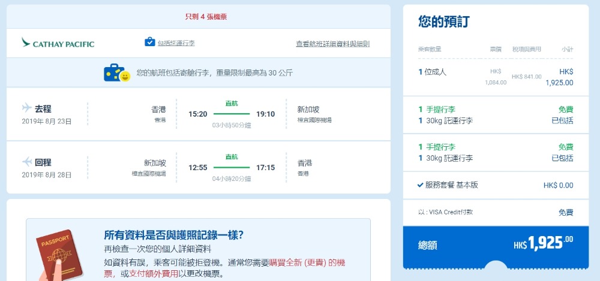Click the checked baggage suitcase icon
The height and width of the screenshot is (281, 600).
point(149,42)
